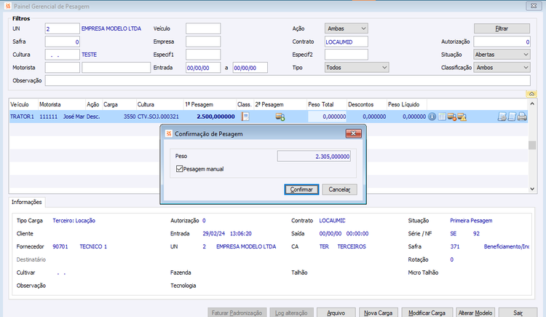
Task: Click the Faturar Padronização button
Action: coord(237,313)
